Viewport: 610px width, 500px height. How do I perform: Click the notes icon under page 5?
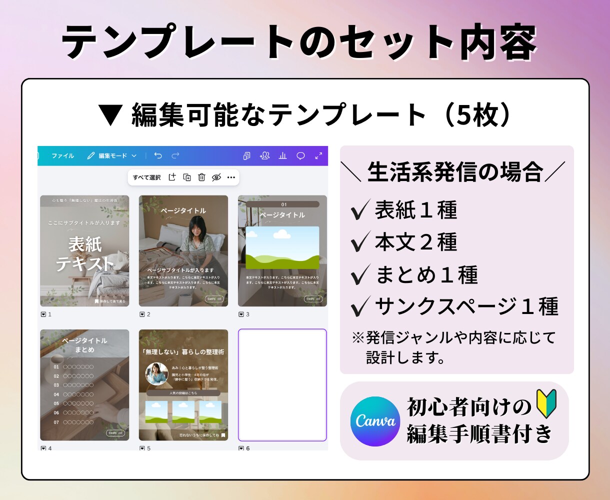[x=142, y=448]
